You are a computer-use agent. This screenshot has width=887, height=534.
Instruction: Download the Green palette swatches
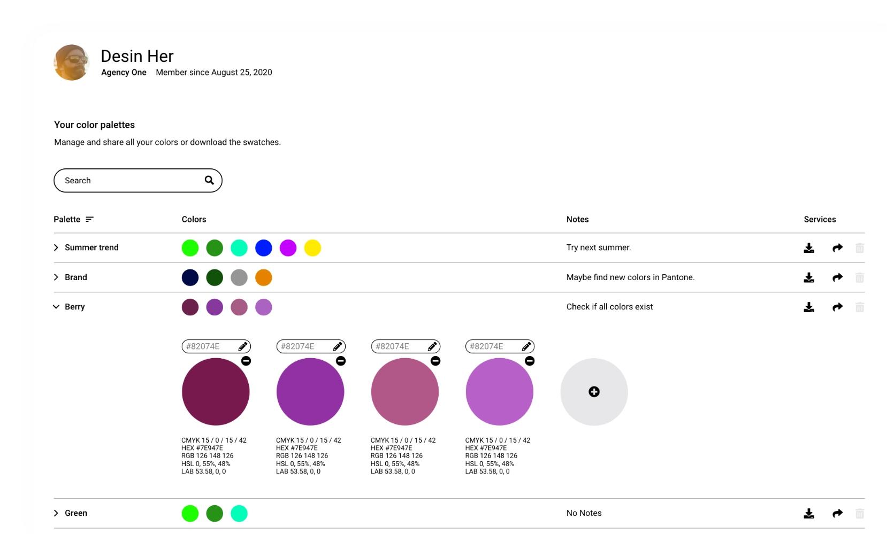point(809,513)
